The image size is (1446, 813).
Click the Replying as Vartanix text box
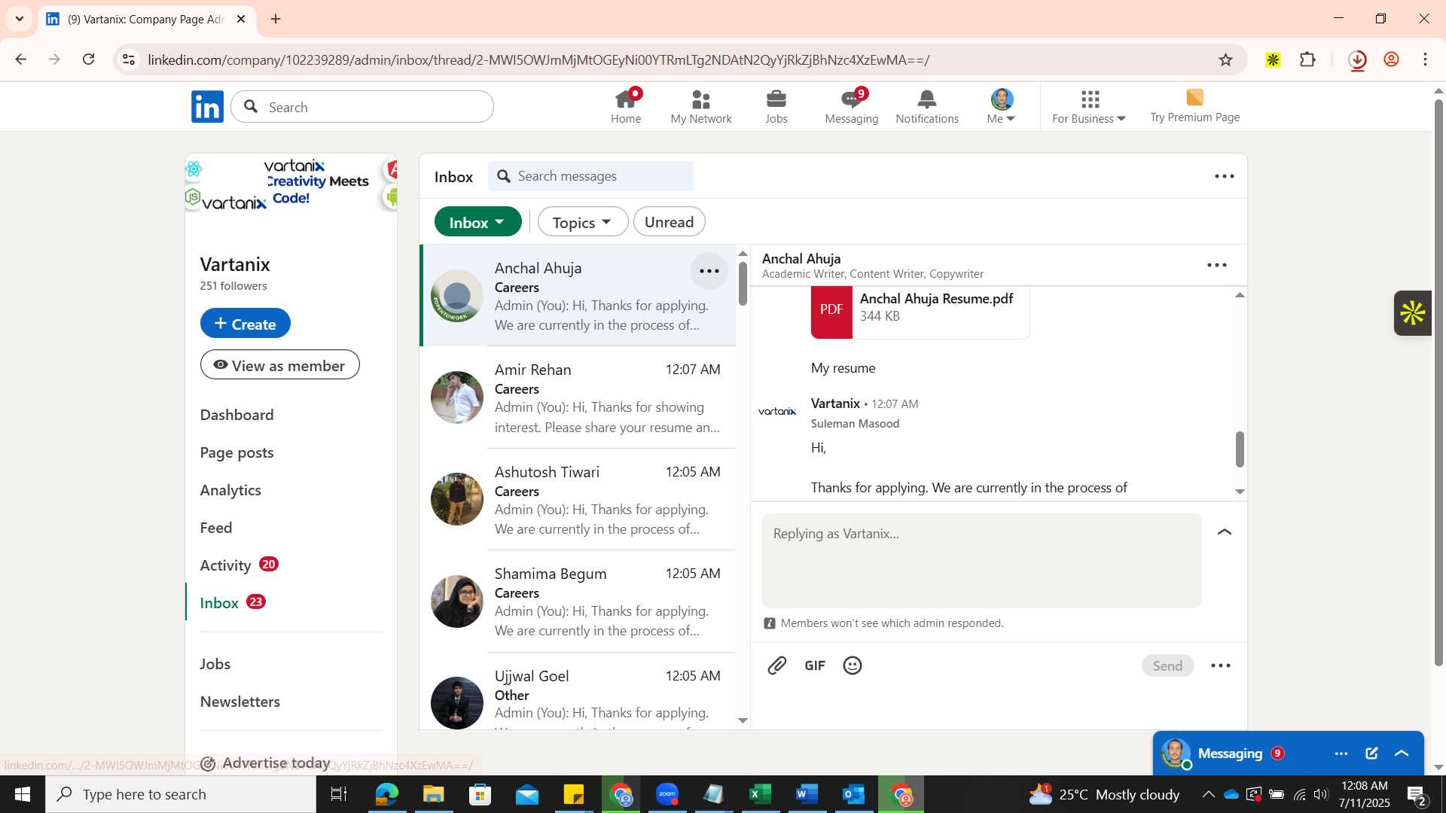click(x=981, y=561)
